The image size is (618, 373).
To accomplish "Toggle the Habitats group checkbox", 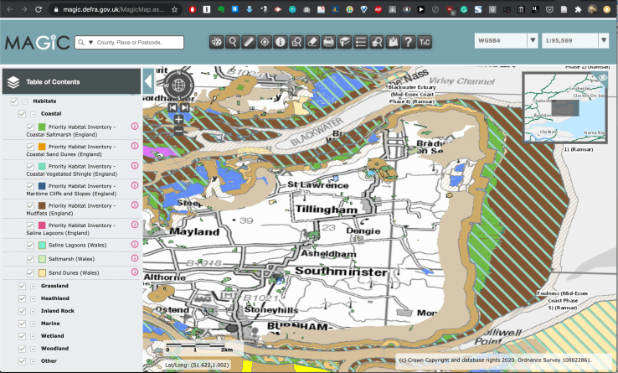I will 14,101.
